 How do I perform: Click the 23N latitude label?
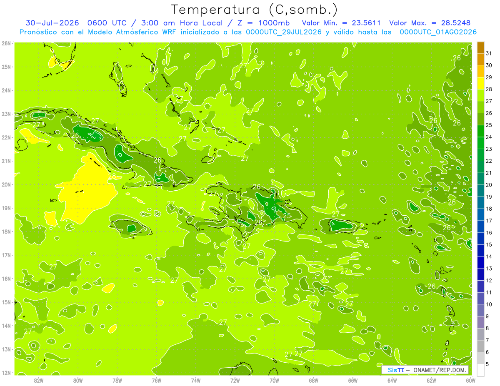pos(6,114)
